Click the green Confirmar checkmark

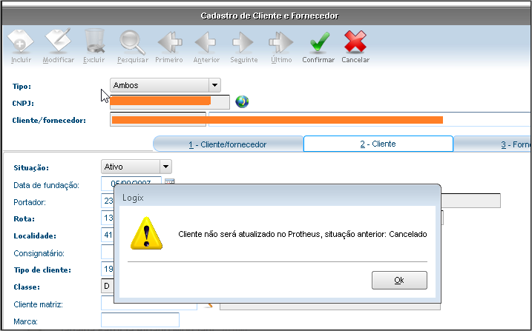(319, 41)
